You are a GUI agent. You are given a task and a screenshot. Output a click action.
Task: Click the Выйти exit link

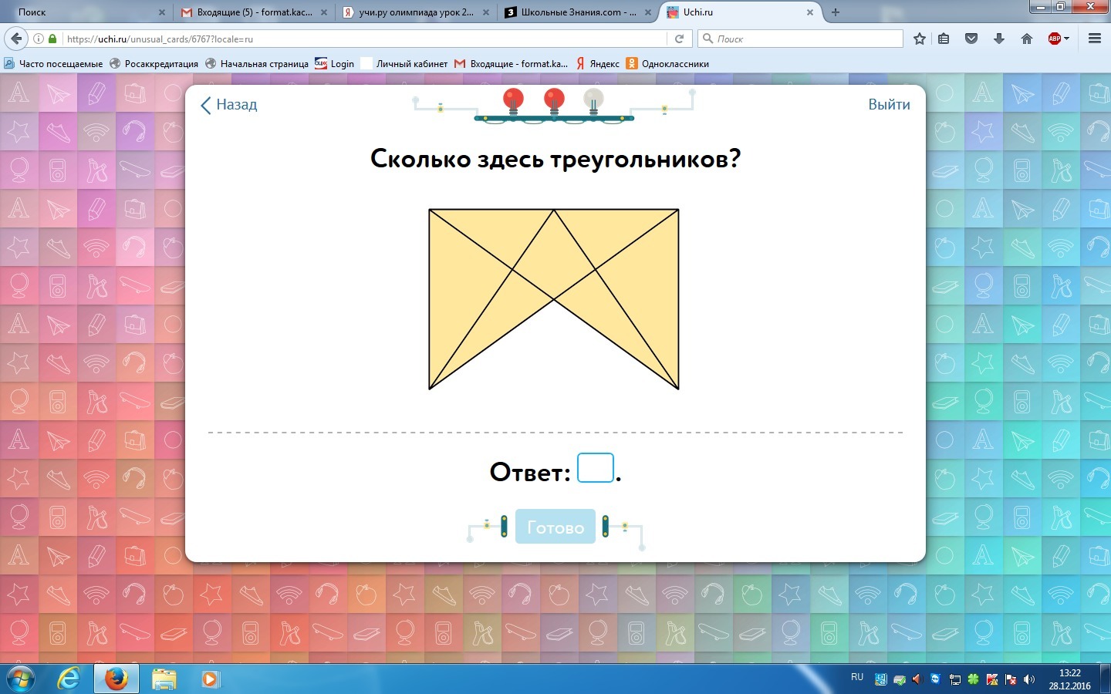point(889,105)
